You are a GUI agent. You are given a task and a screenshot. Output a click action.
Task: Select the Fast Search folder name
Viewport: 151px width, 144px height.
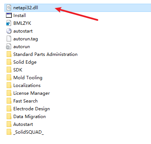pyautogui.click(x=25, y=101)
